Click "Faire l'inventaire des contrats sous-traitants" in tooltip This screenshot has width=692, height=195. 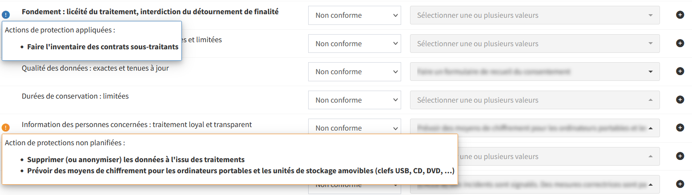coord(102,47)
